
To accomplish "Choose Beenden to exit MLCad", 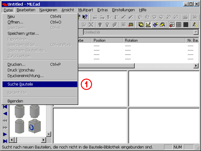I will pyautogui.click(x=40, y=101).
